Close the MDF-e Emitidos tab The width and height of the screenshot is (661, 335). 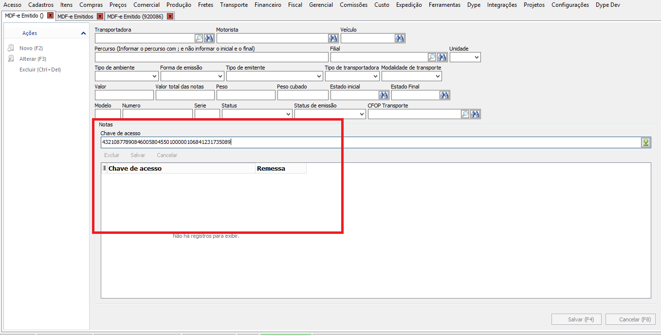[x=100, y=17]
